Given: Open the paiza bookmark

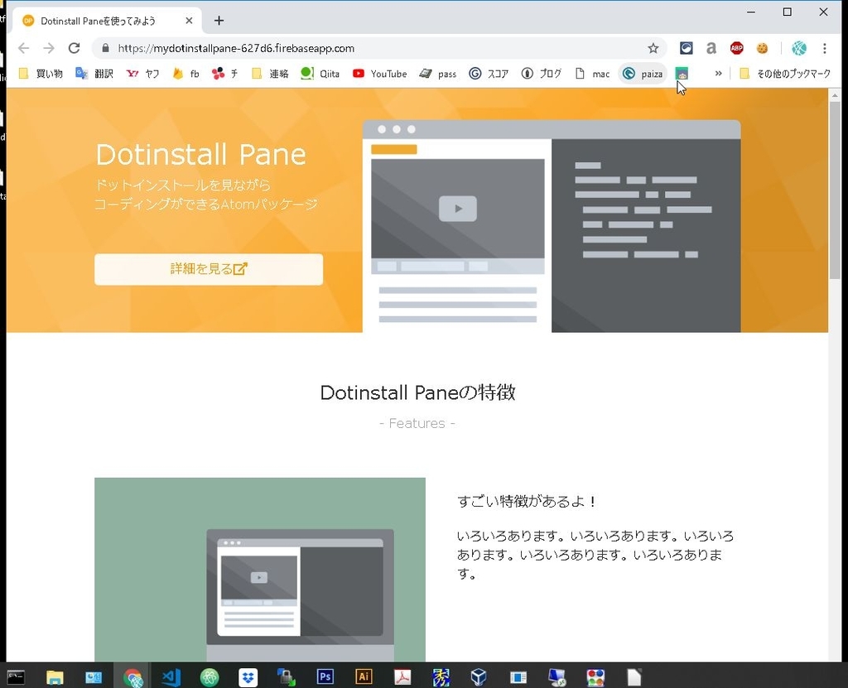Looking at the screenshot, I should point(643,74).
